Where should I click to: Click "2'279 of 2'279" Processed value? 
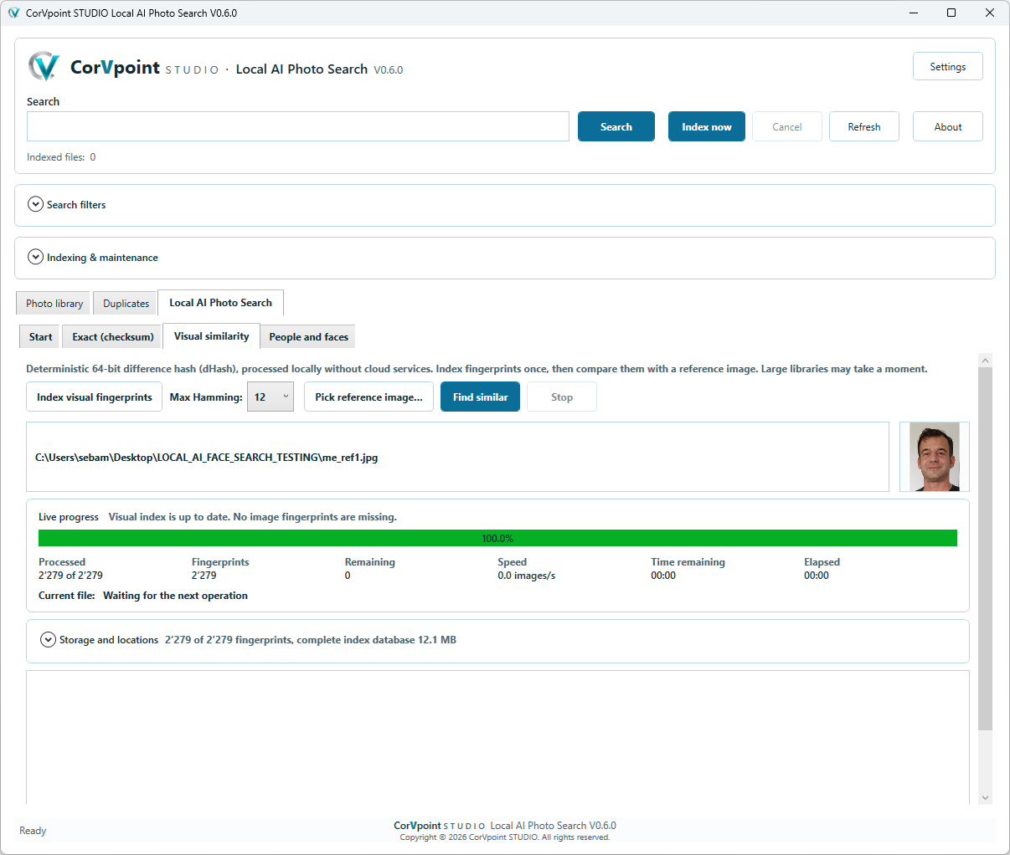pos(70,575)
